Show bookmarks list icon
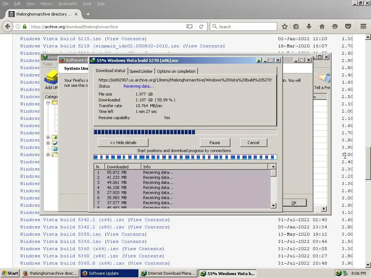The width and height of the screenshot is (371, 278). tap(296, 26)
